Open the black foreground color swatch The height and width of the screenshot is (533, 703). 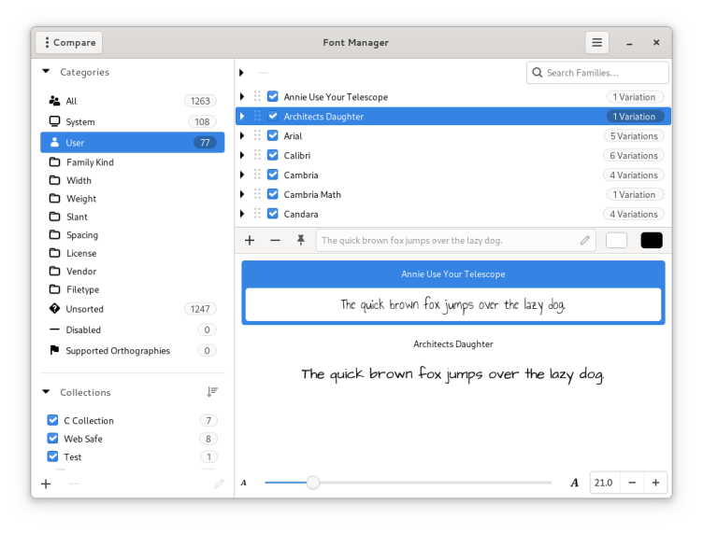coord(651,240)
